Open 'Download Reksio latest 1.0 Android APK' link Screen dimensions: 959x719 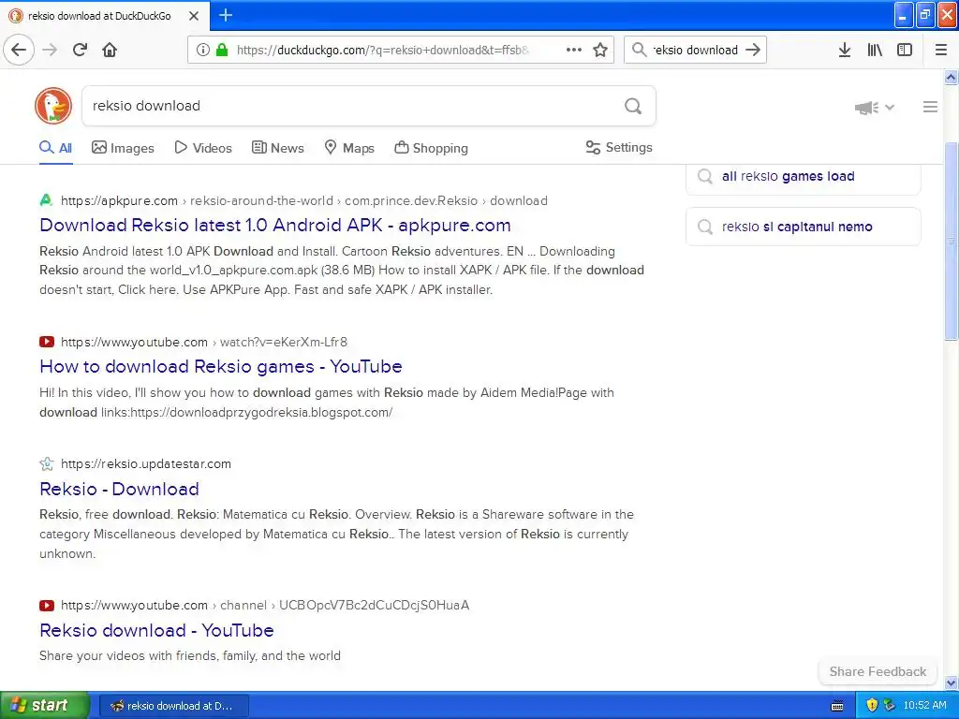coord(275,225)
